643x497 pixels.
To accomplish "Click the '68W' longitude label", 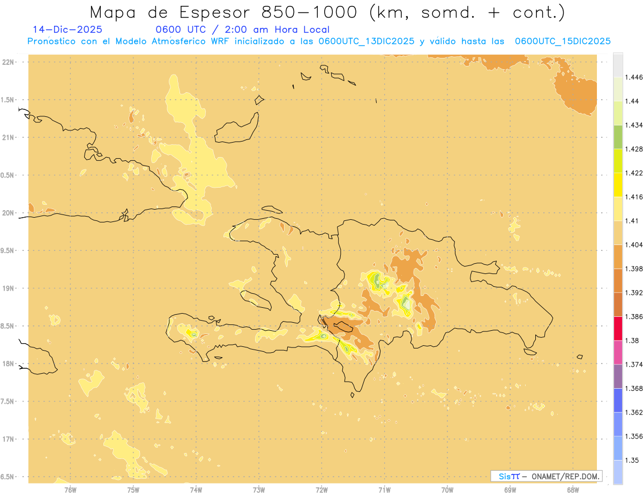I will pyautogui.click(x=573, y=490).
